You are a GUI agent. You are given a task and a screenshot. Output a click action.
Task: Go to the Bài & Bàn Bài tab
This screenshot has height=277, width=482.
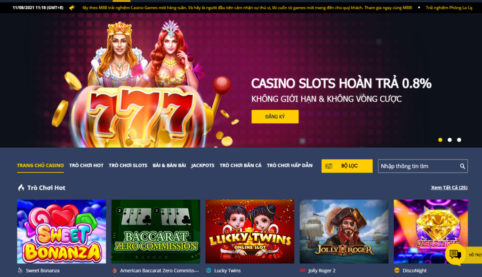click(169, 166)
